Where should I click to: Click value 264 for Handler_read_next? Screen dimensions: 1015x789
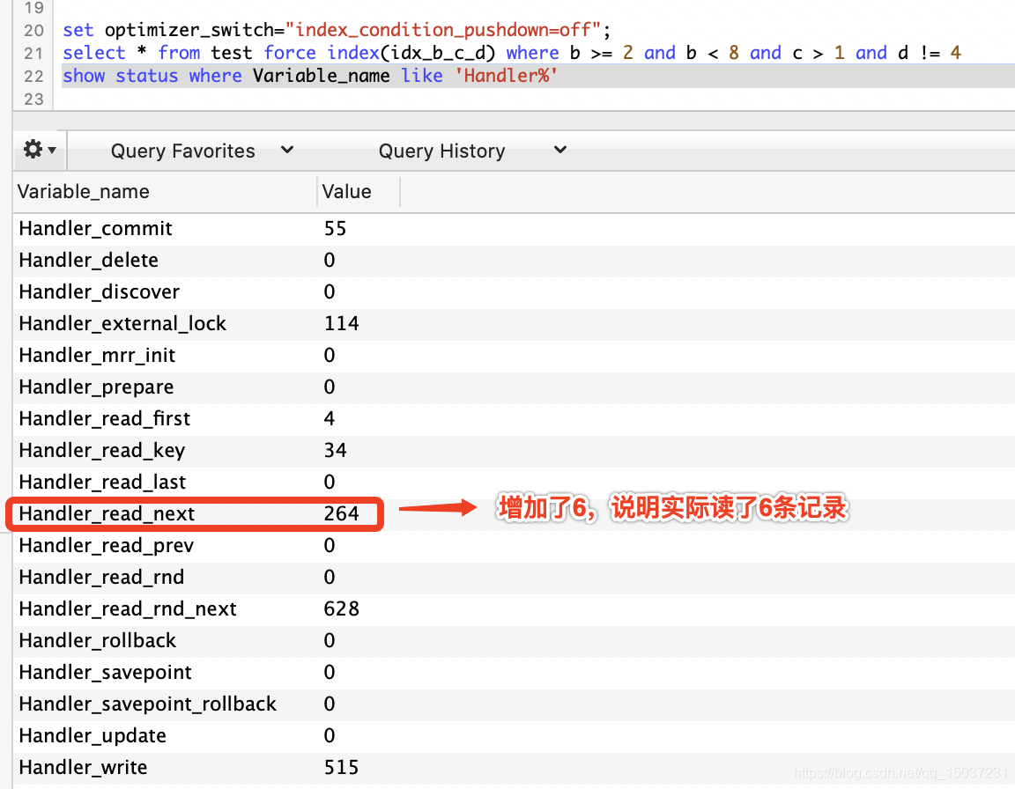(341, 513)
